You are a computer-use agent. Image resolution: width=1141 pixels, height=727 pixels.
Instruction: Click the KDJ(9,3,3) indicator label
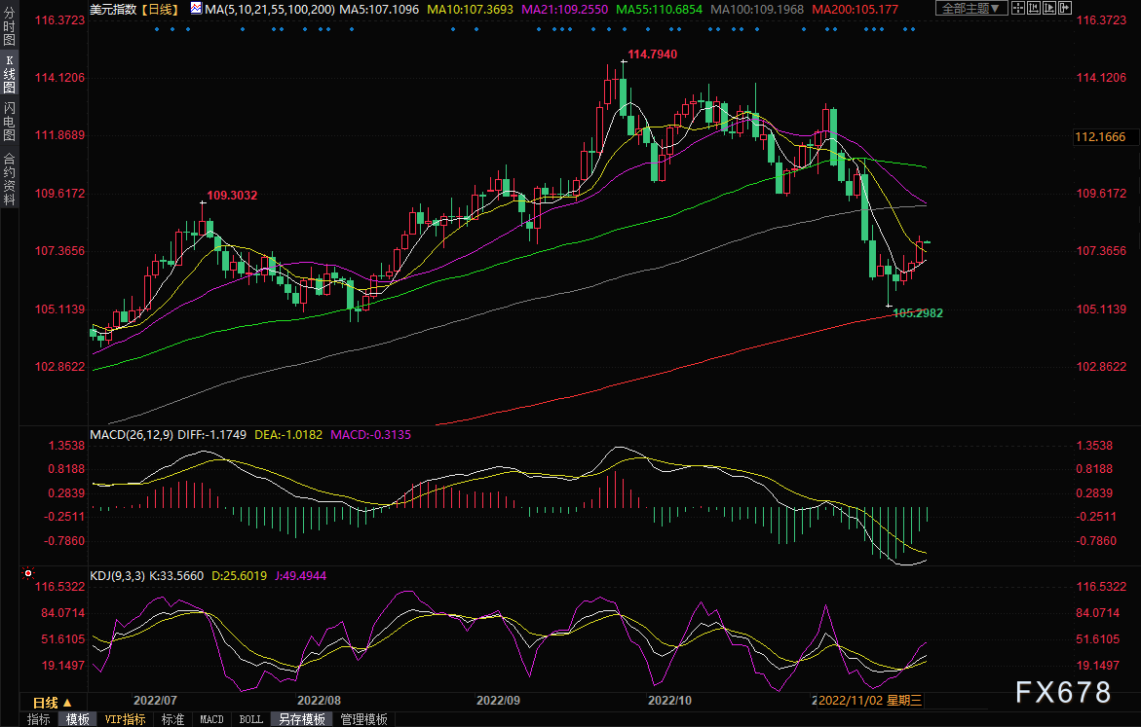click(117, 576)
